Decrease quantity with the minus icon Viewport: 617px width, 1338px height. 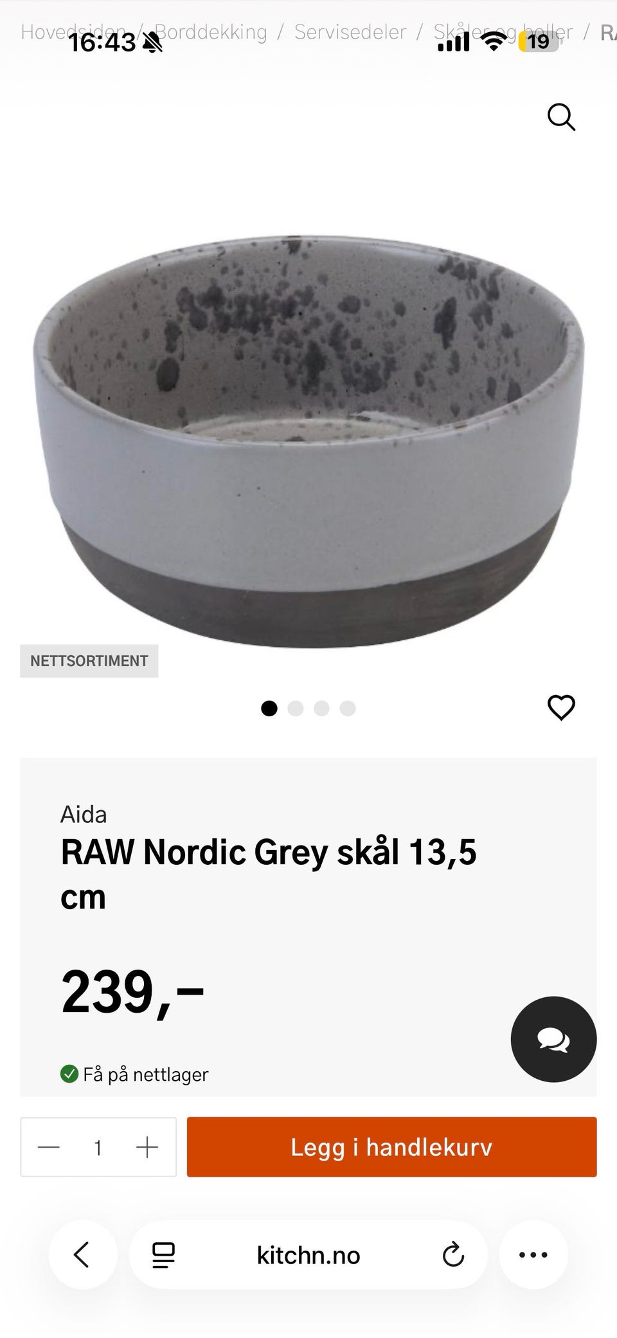pos(49,1147)
